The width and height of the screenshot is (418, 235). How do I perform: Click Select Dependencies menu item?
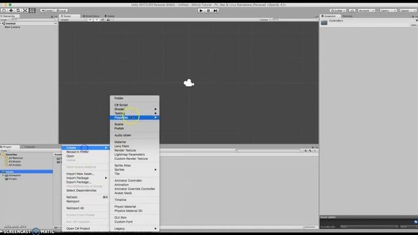click(86, 191)
